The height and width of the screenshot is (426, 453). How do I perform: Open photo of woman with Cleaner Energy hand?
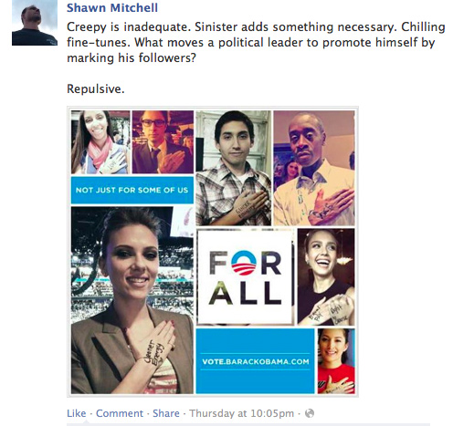[x=132, y=300]
